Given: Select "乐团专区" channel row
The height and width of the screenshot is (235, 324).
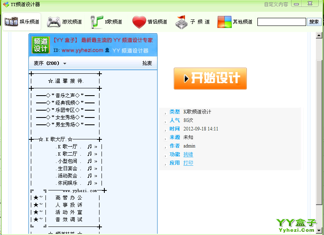Looking at the screenshot, I should coord(65,110).
